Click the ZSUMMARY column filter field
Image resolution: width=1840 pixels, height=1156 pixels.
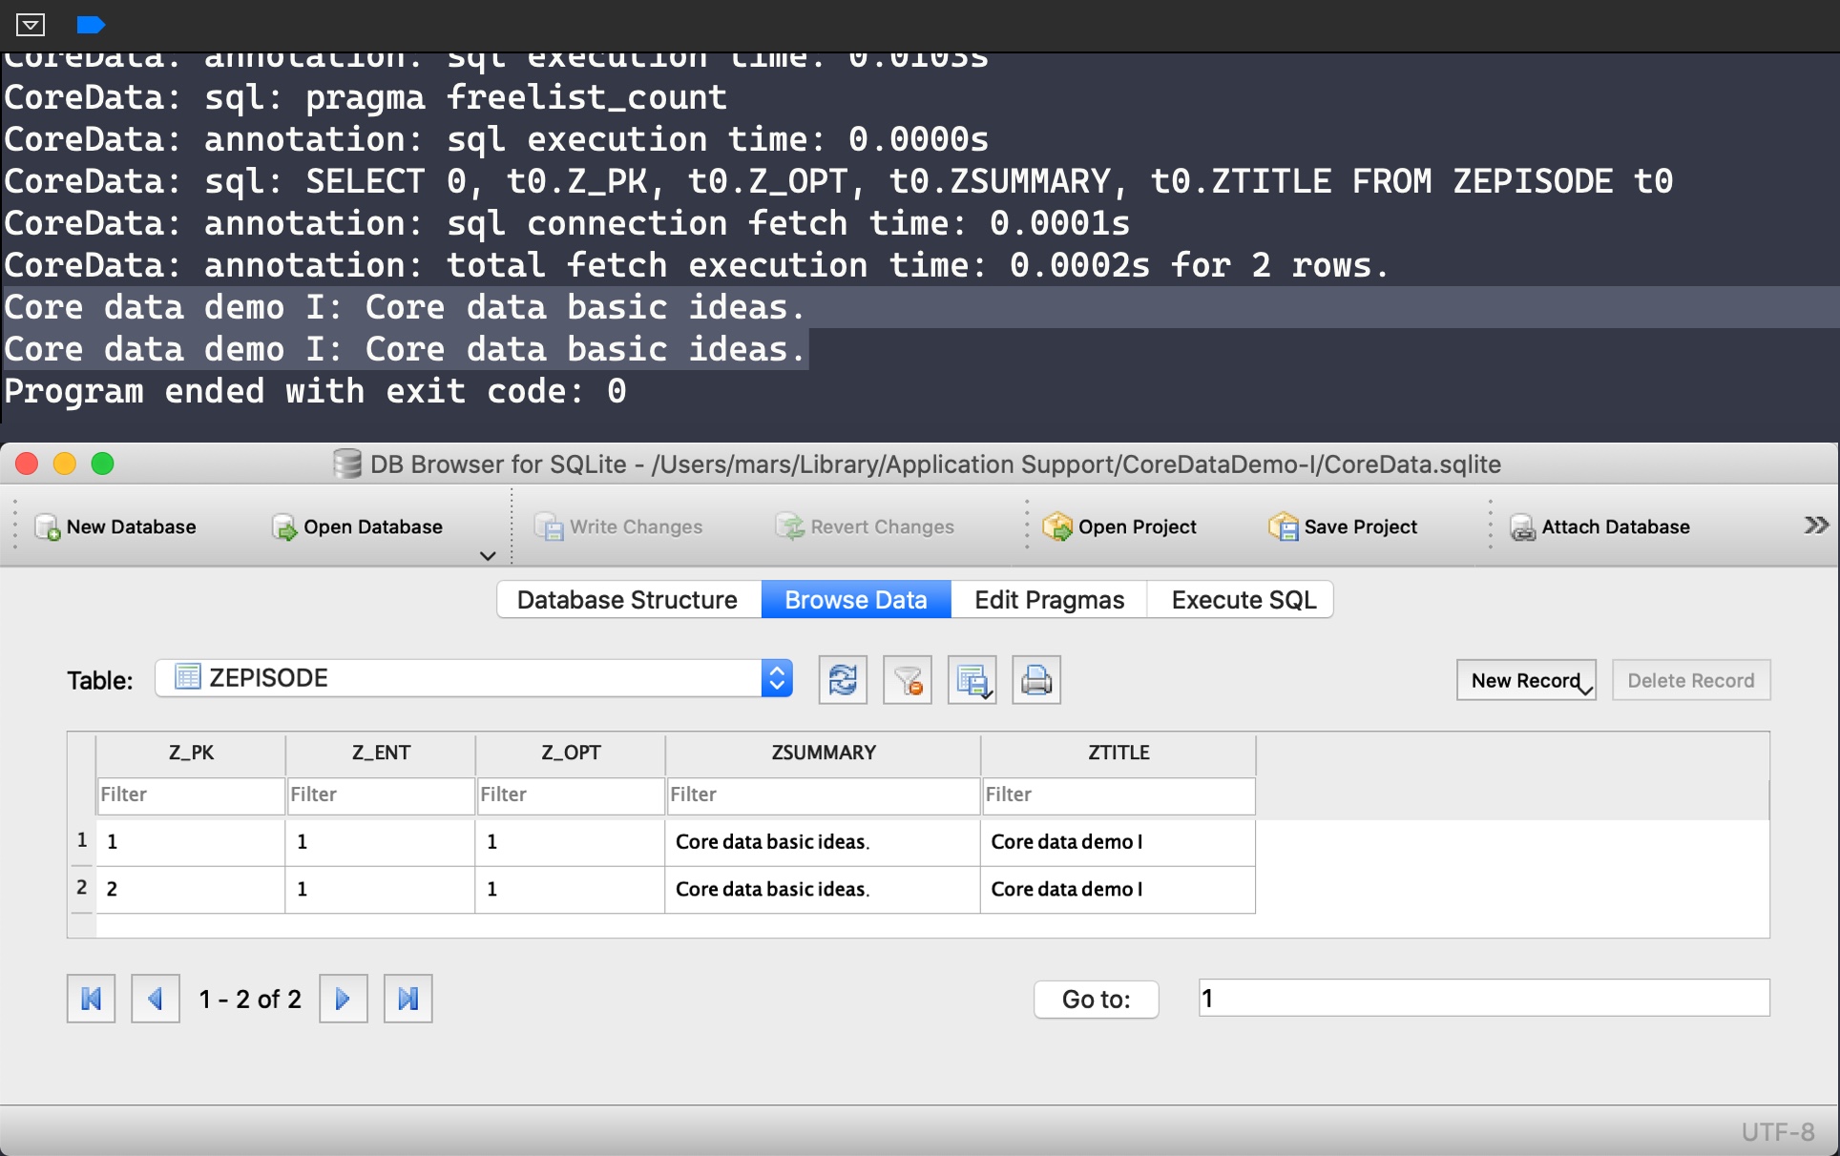(824, 795)
